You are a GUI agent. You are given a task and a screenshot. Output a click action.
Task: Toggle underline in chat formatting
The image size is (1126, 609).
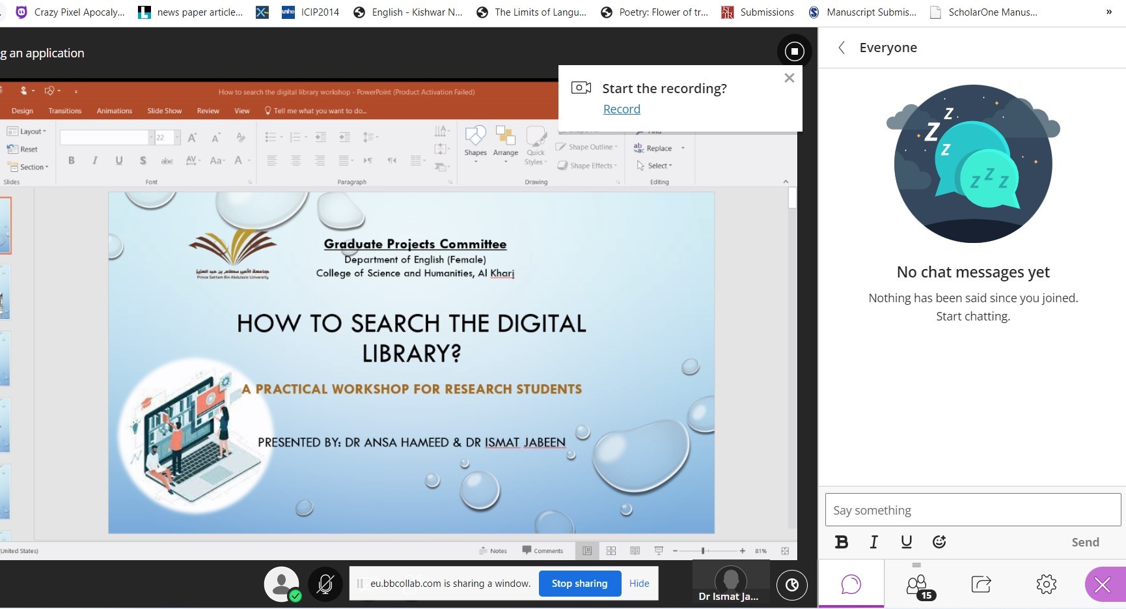point(906,542)
